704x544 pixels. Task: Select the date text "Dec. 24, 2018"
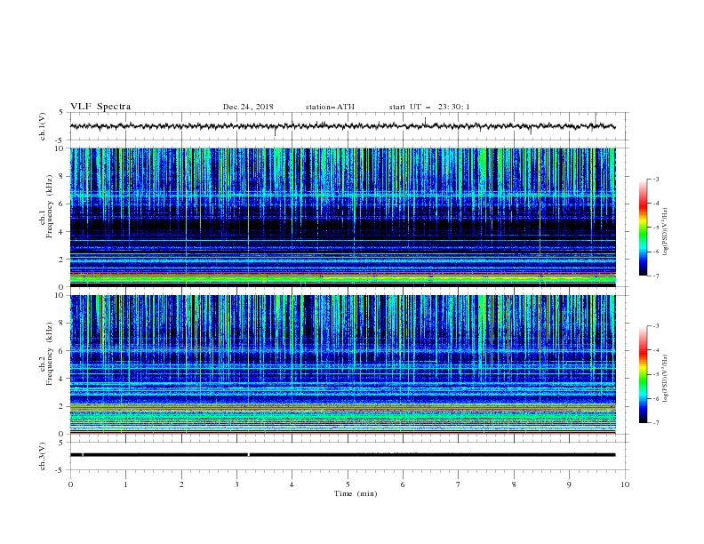click(x=248, y=107)
